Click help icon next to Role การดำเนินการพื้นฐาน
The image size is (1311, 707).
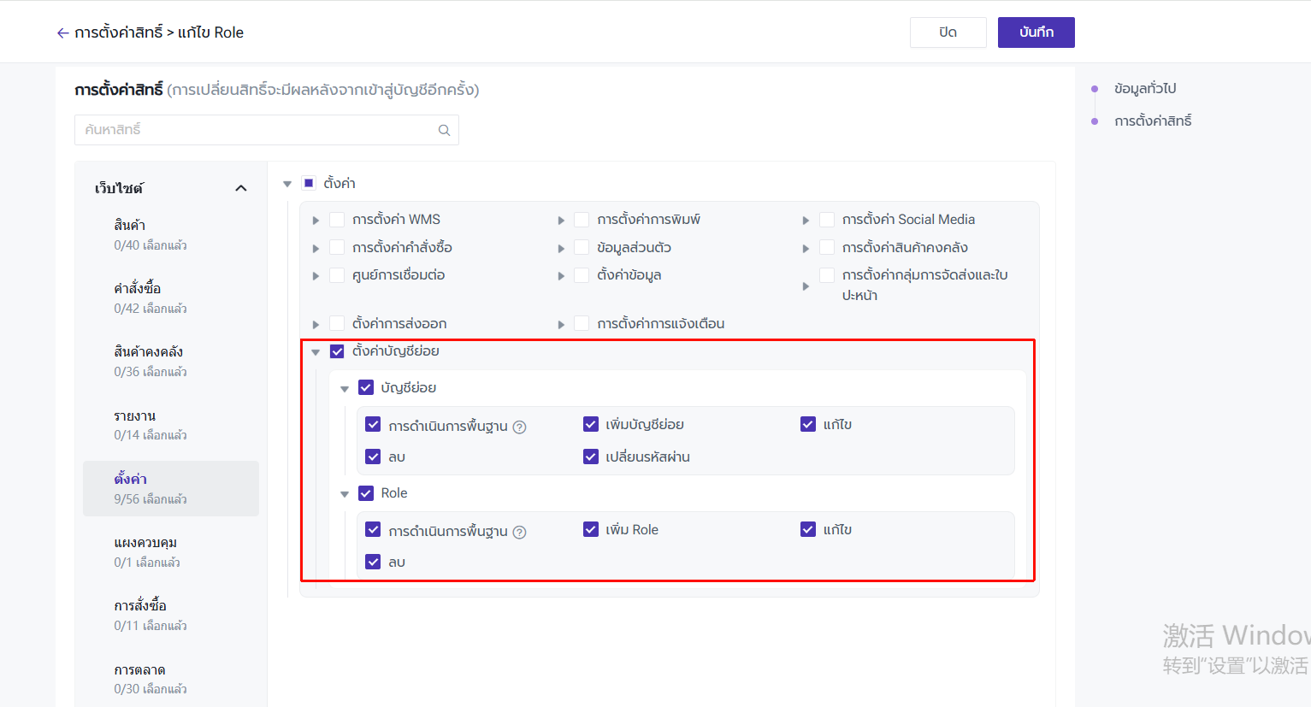point(519,532)
